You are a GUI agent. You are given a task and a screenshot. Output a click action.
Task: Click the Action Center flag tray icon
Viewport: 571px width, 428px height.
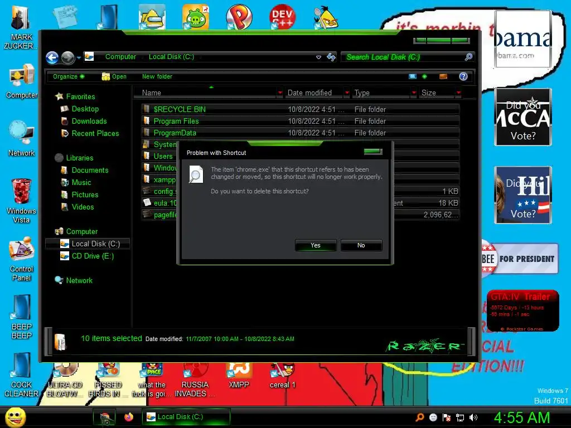pos(447,417)
